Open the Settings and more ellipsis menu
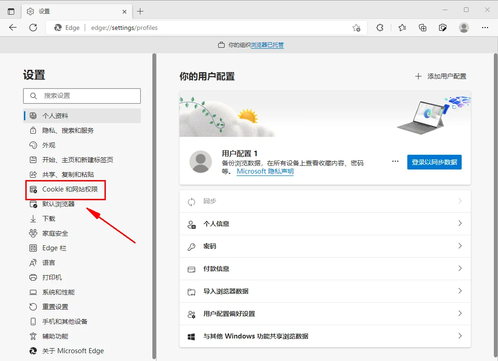This screenshot has height=361, width=498. point(485,28)
